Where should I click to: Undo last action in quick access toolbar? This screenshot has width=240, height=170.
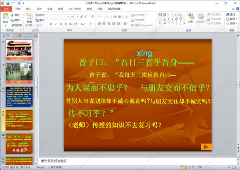(12, 3)
